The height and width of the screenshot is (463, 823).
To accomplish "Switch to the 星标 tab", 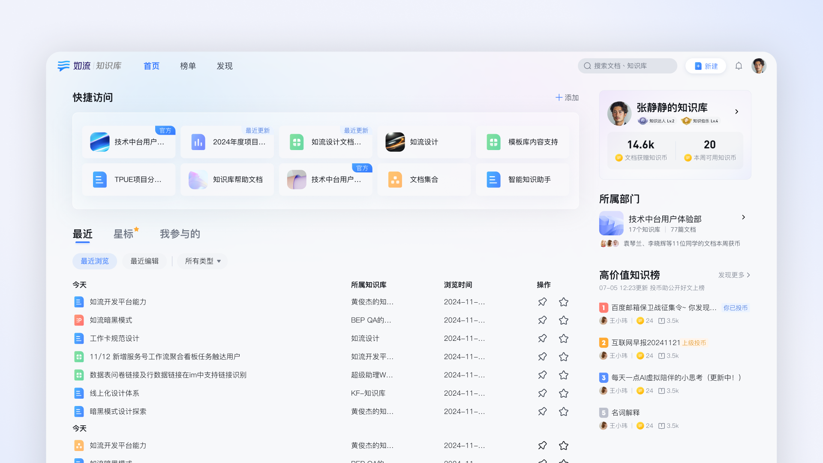I will click(x=123, y=234).
